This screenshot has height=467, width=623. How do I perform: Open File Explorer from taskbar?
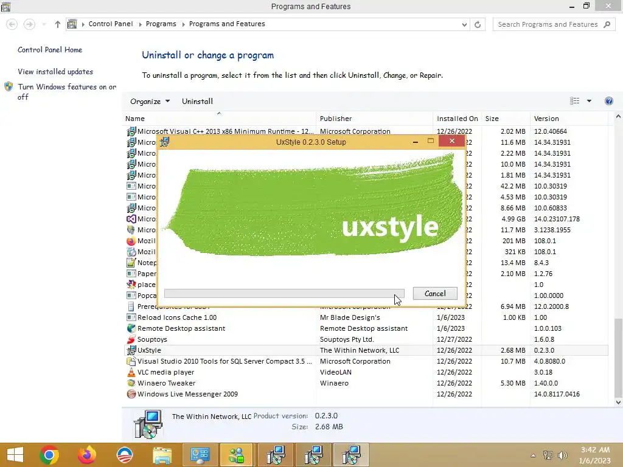click(162, 455)
